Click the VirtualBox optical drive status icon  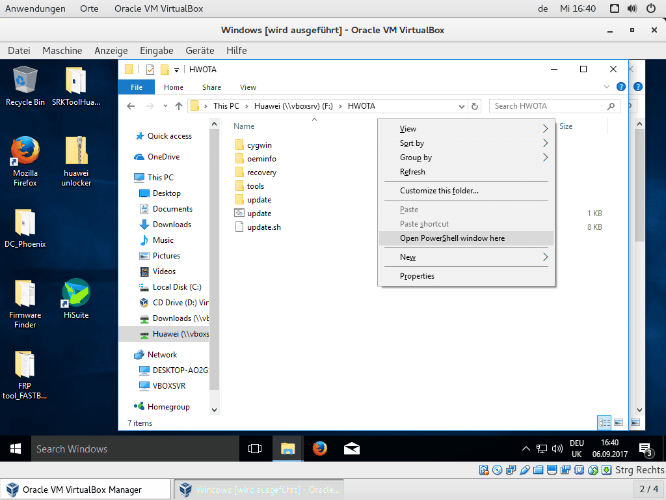tap(498, 470)
